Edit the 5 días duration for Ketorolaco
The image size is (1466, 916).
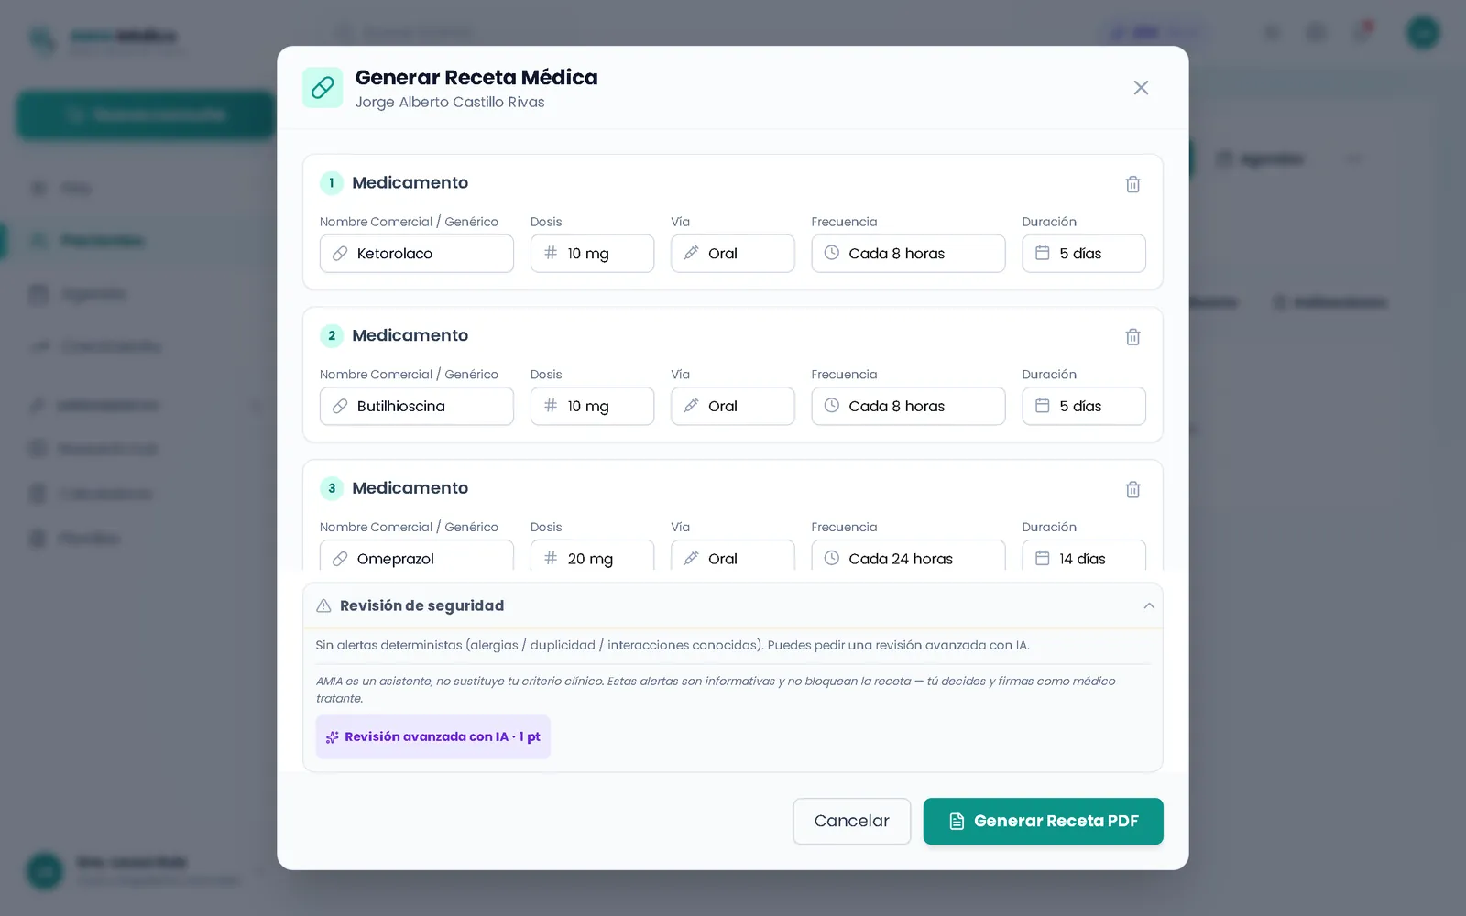tap(1084, 254)
